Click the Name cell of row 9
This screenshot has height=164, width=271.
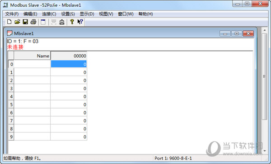point(32,137)
